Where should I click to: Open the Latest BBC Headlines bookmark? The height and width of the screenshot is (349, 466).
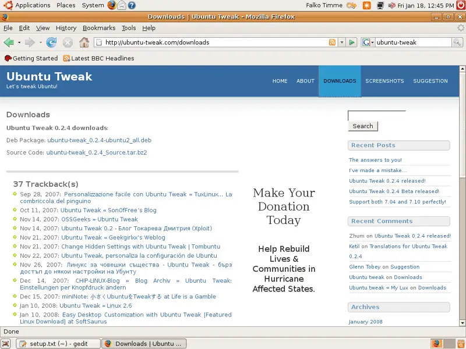pyautogui.click(x=98, y=59)
